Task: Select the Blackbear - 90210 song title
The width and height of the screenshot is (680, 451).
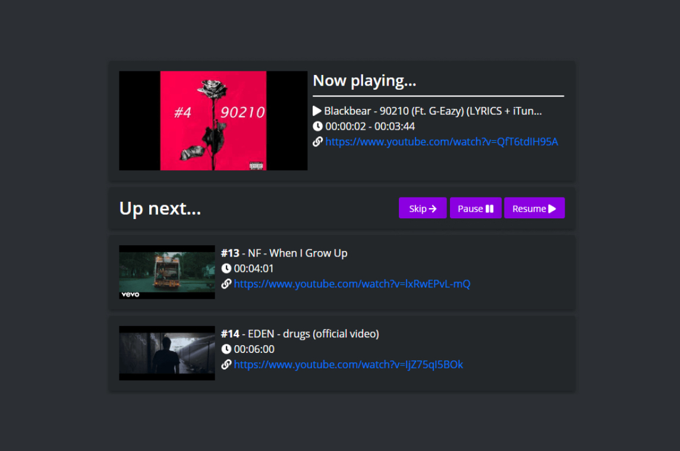Action: click(433, 111)
